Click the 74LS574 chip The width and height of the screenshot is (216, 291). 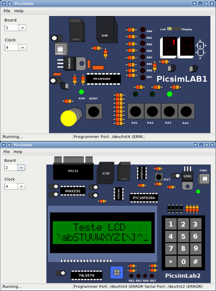[x=87, y=275]
